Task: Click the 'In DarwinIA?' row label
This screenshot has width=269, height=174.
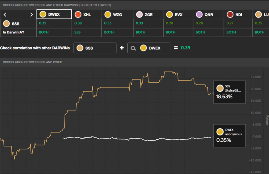Action: point(13,32)
